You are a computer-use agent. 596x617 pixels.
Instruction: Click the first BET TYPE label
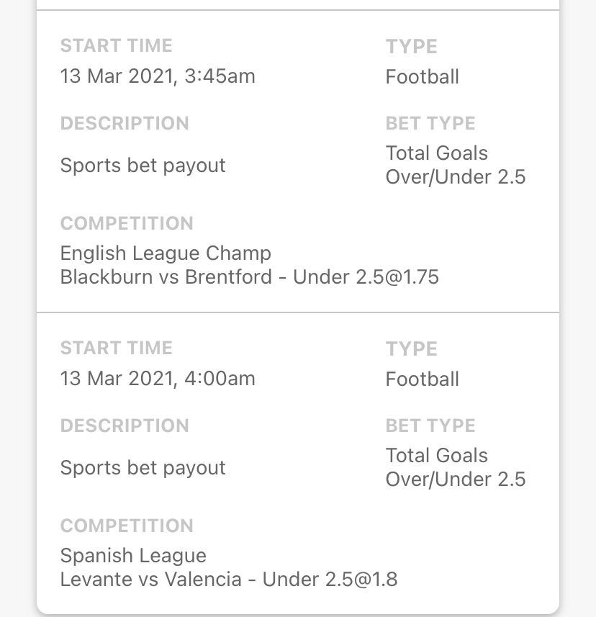[430, 124]
